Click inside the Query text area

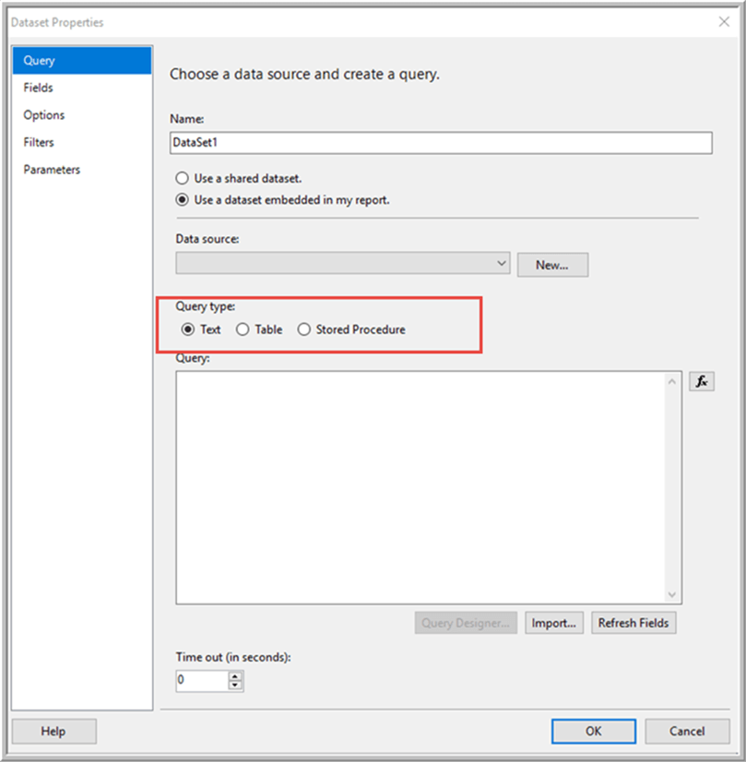(x=420, y=488)
